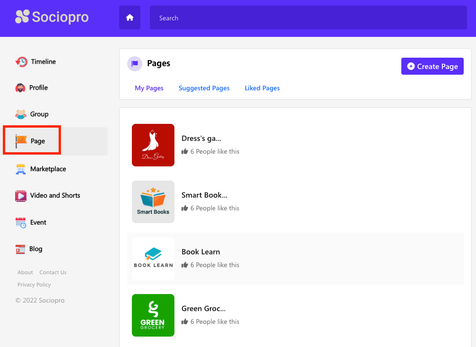
Task: Open Timeline from the sidebar clock icon
Action: click(x=21, y=61)
